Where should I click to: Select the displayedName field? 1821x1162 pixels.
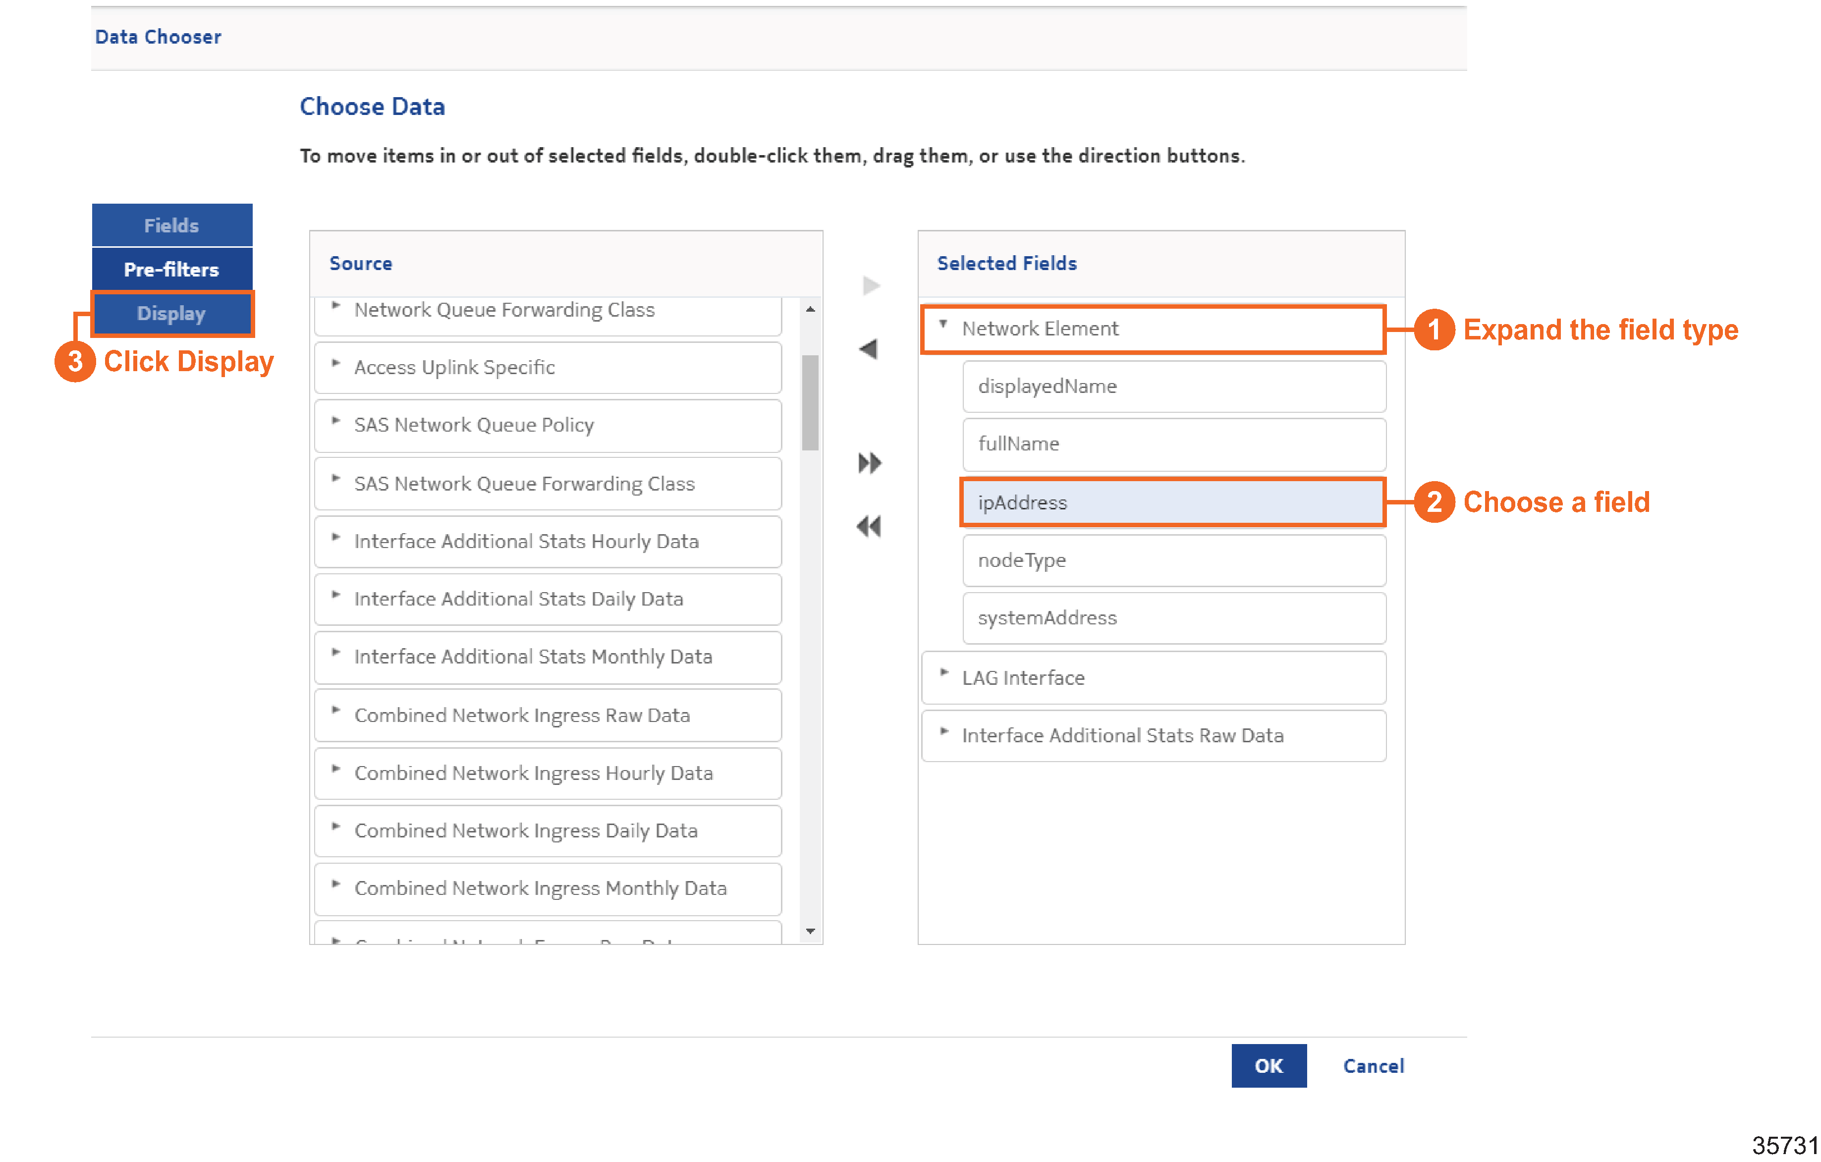pos(1172,387)
